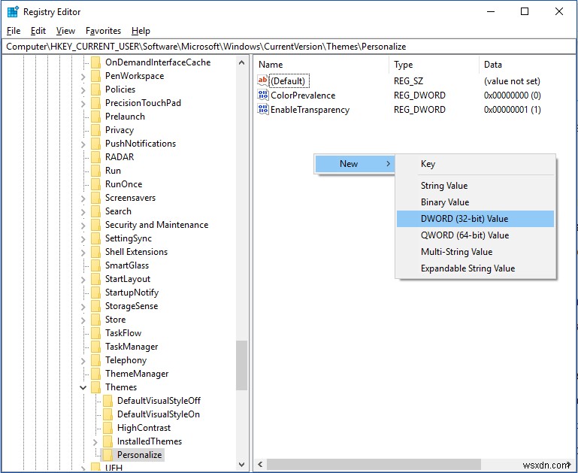Open the Favorites menu
Screen dimensions: 578x473
coord(103,31)
